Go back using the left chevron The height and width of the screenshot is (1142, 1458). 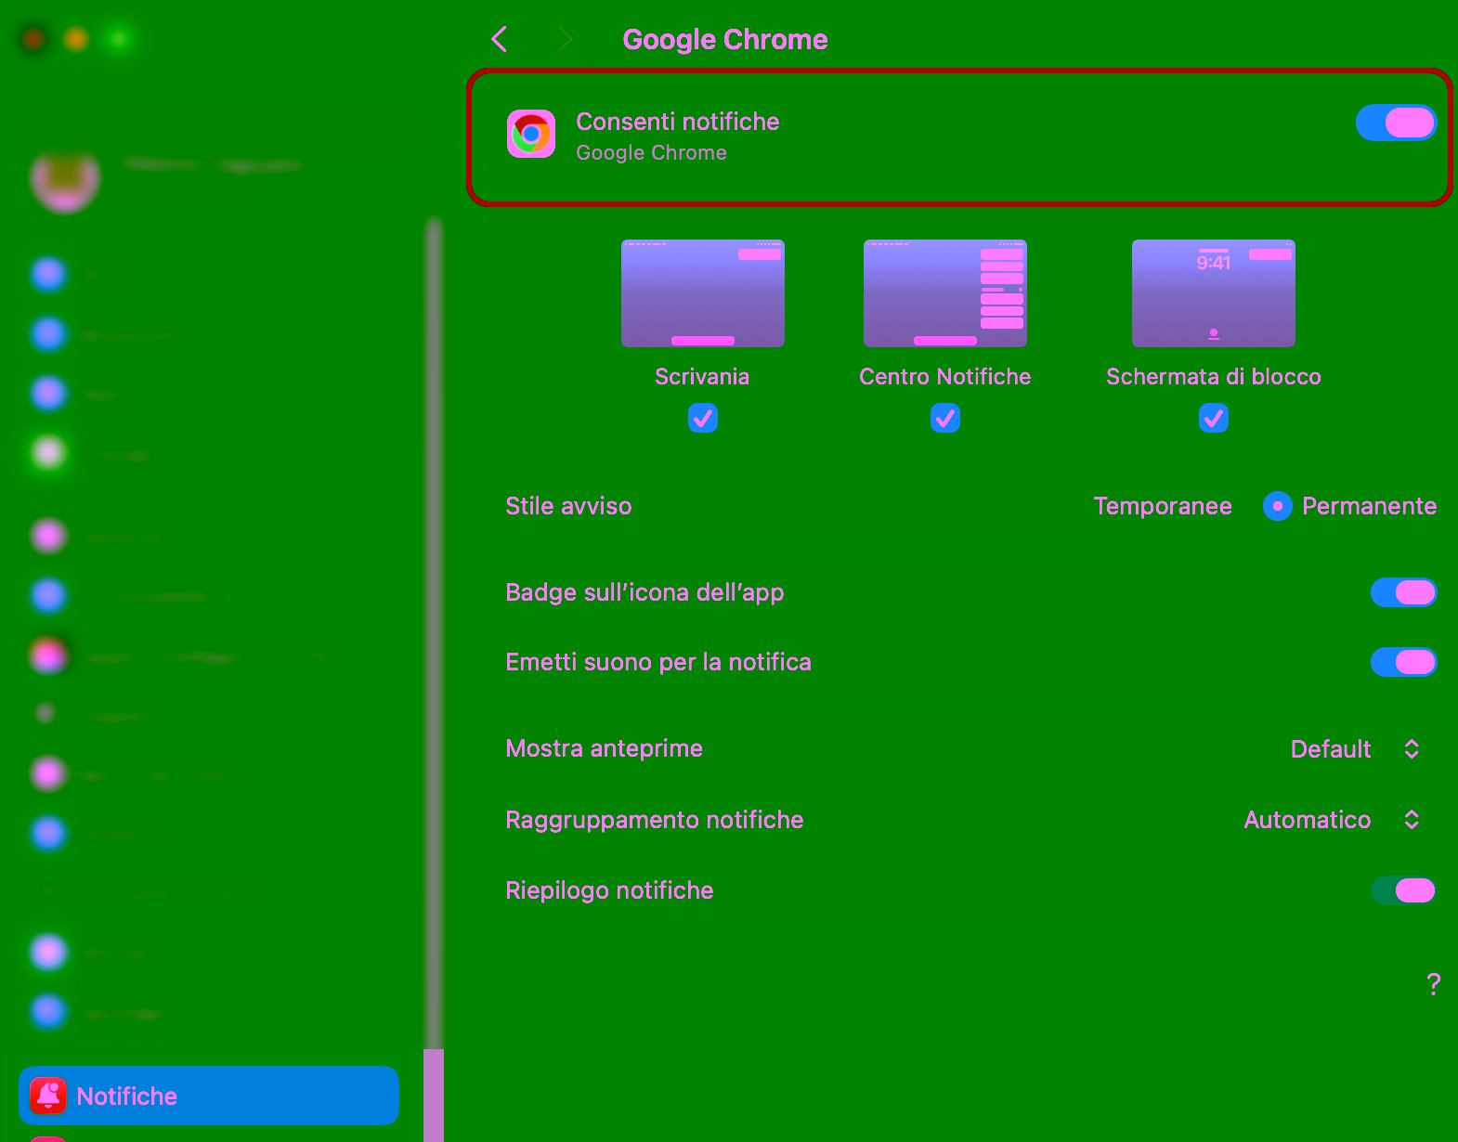coord(500,39)
